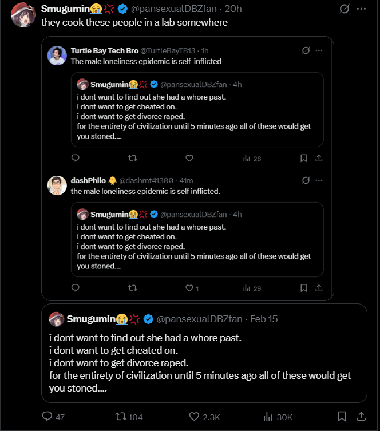Open more menu on dashPhilo post
380x431 pixels.
319,180
